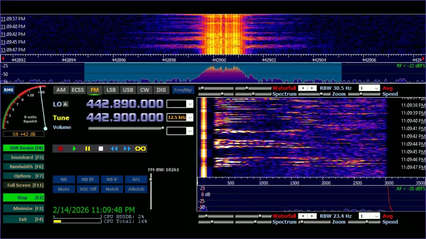Select CW mode
Viewport: 426px width, 239px height.
click(144, 90)
